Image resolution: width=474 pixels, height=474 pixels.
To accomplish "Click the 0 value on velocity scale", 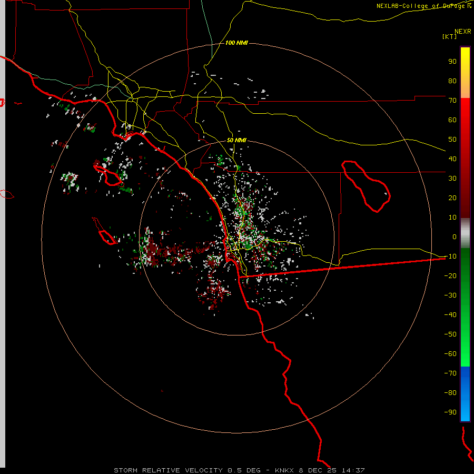I will tap(455, 236).
